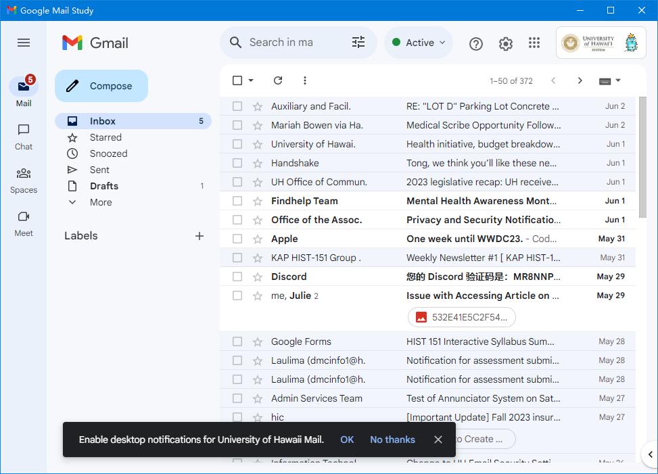
Task: Open the Drafts folder
Action: [133, 186]
